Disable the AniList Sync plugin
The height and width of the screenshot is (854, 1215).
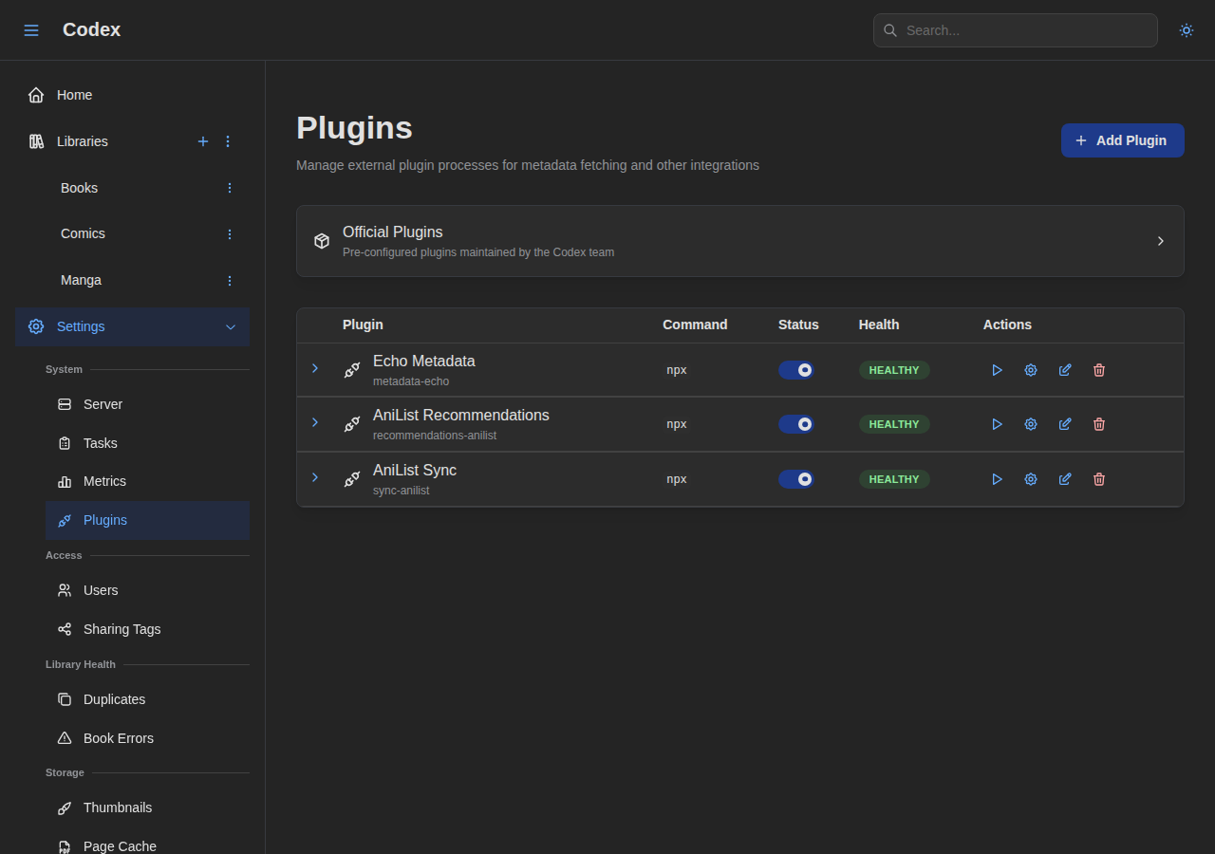[796, 479]
